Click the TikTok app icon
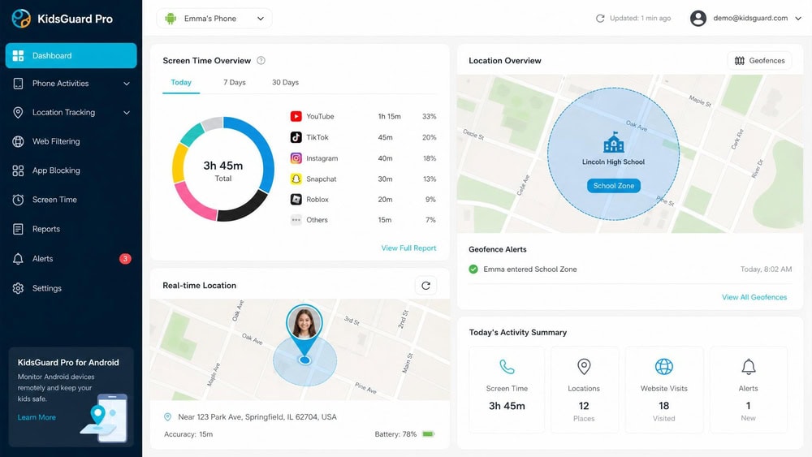The height and width of the screenshot is (457, 812). point(296,137)
